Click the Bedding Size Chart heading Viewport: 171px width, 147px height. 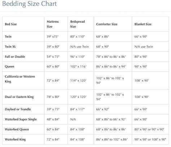[x=30, y=4]
